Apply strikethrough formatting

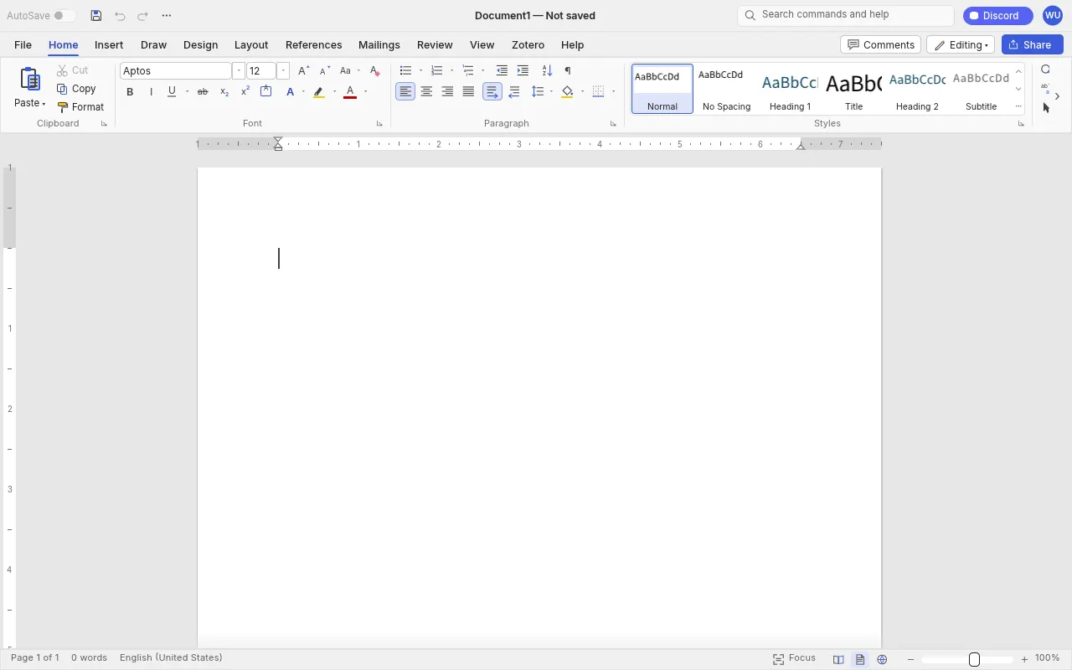pyautogui.click(x=203, y=92)
